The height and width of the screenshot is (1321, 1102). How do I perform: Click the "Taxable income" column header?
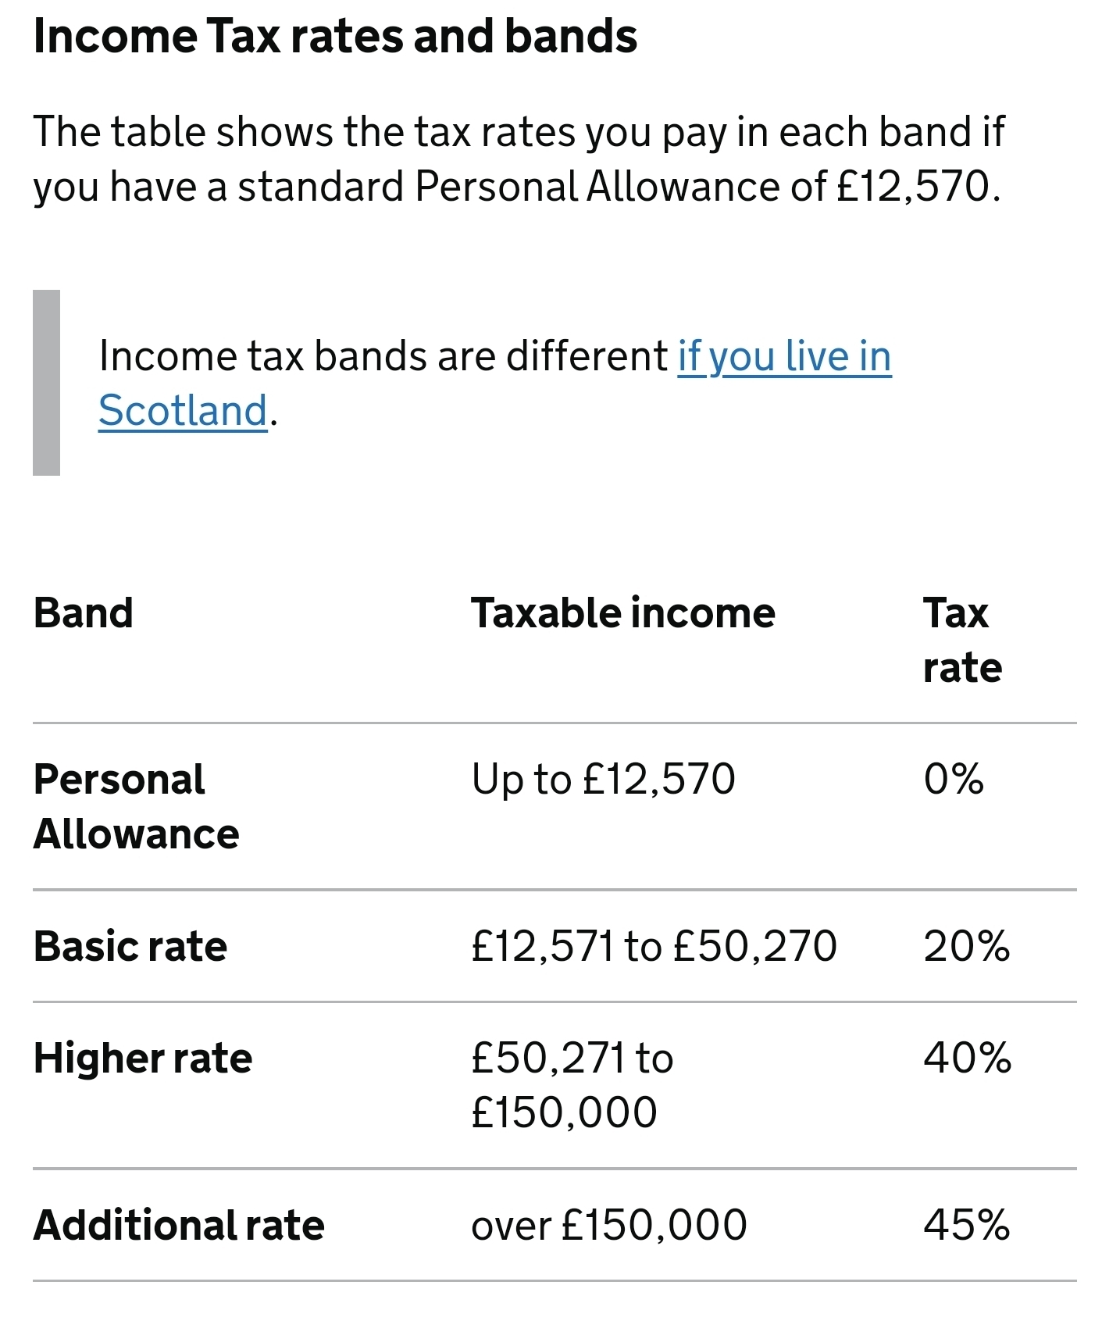pos(622,613)
